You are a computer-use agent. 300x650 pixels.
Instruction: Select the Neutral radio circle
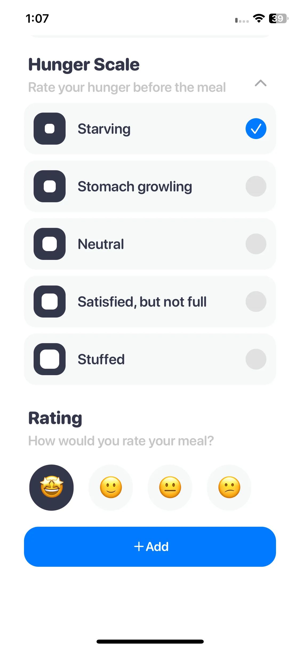click(256, 244)
